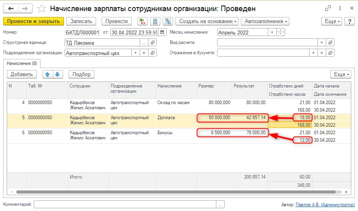Click the question mark help button
The image size is (358, 211).
(350, 21)
